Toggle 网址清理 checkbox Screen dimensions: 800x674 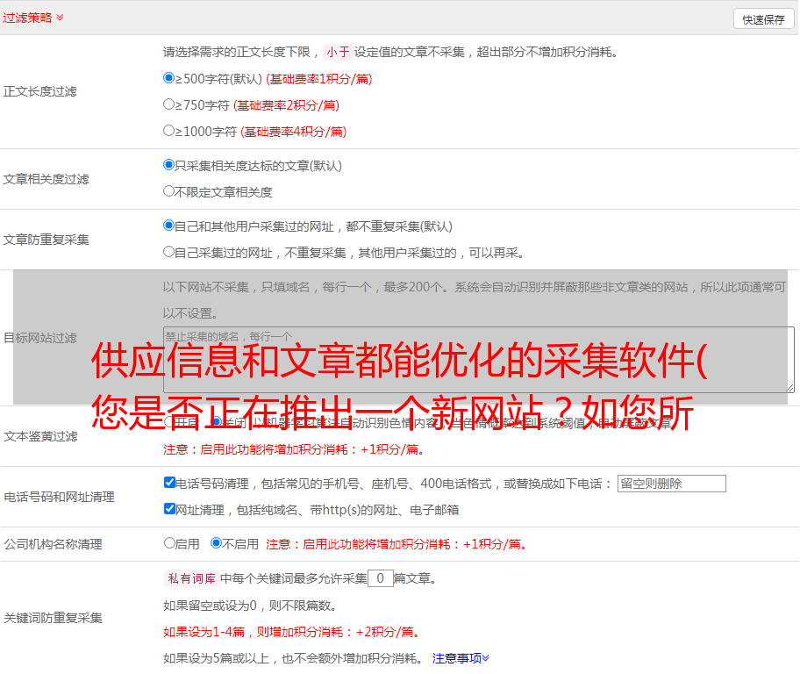click(170, 508)
